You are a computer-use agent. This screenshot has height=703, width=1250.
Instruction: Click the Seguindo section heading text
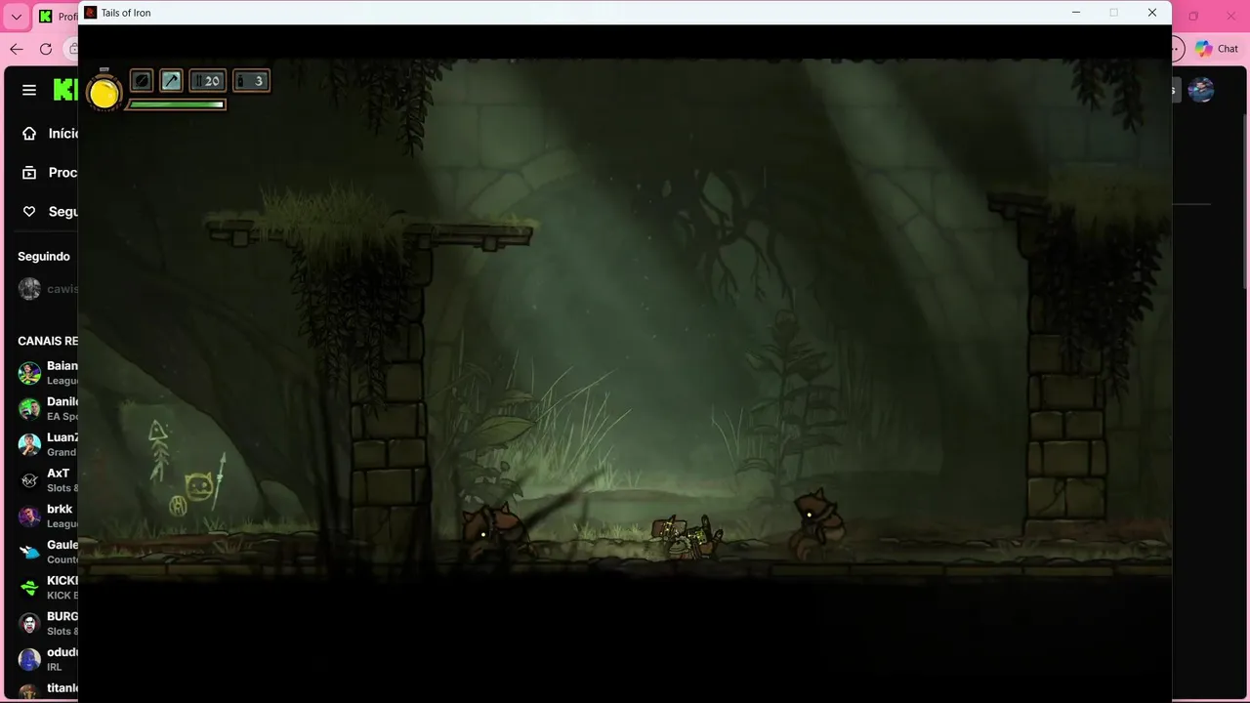(44, 256)
